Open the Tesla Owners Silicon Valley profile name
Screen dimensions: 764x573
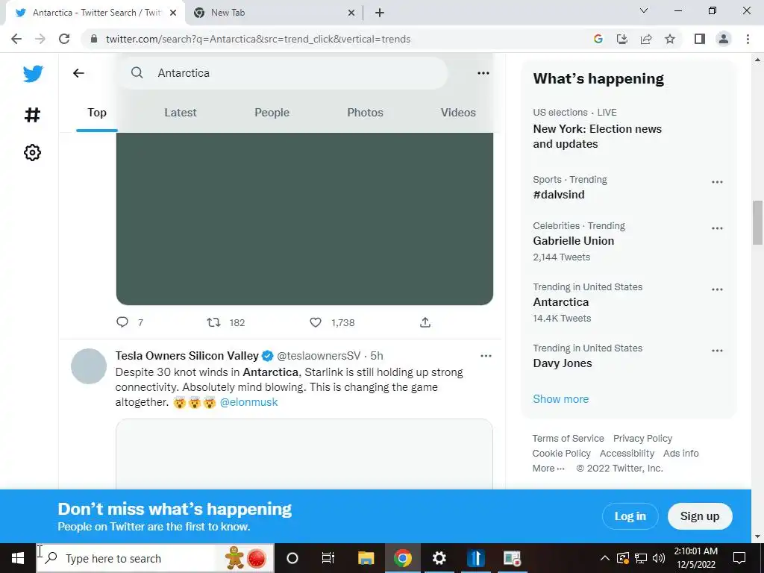(187, 356)
